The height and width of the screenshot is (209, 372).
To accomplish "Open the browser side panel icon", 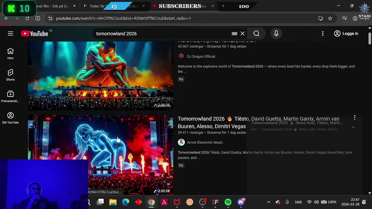I will click(x=38, y=18).
